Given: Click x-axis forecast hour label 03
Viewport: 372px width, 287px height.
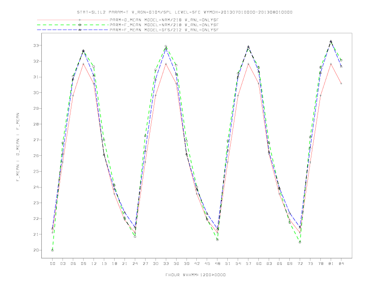Looking at the screenshot, I should coord(62,264).
